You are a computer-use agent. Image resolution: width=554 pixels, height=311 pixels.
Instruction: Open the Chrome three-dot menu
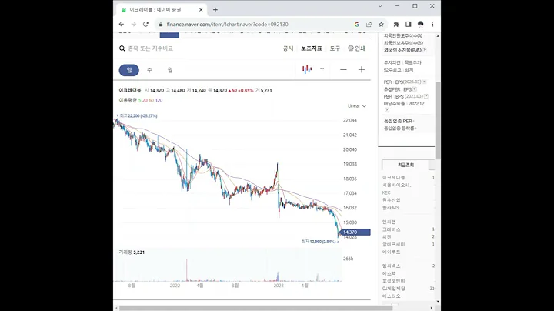[432, 25]
